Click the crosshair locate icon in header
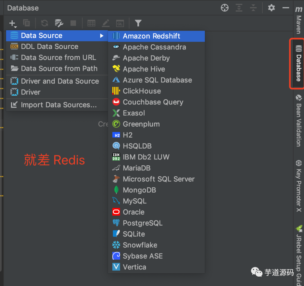 [225, 8]
